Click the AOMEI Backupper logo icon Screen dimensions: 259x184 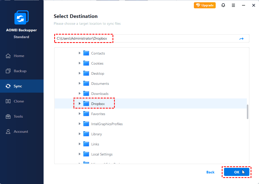[x=22, y=18]
